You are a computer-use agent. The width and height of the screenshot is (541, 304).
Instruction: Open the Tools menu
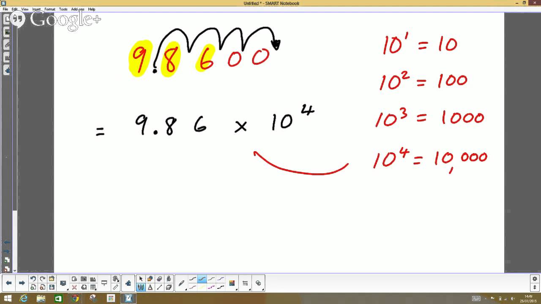click(x=63, y=9)
